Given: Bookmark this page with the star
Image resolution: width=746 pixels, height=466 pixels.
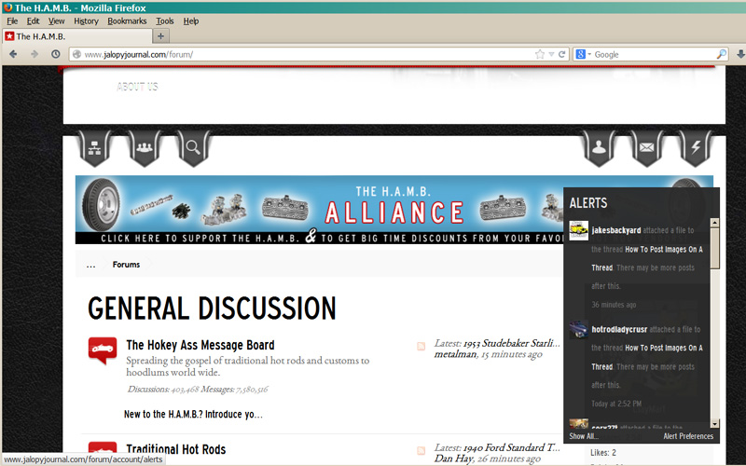Looking at the screenshot, I should (540, 54).
